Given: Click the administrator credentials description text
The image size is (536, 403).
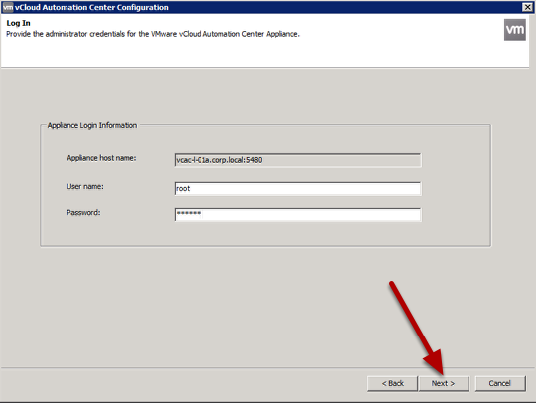Looking at the screenshot, I should coord(153,34).
